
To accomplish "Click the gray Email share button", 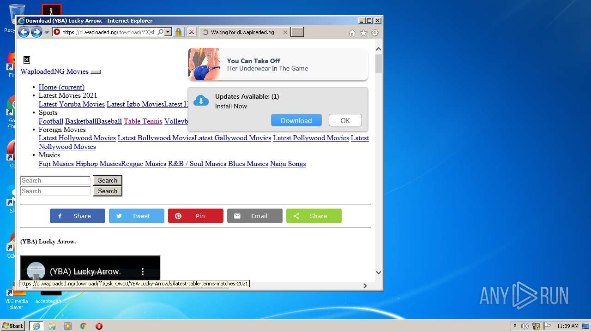I will coord(255,216).
